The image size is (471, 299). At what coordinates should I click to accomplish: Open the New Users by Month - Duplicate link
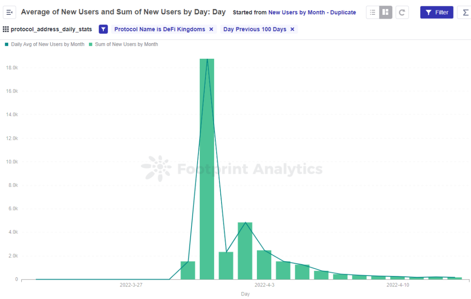[x=312, y=13]
